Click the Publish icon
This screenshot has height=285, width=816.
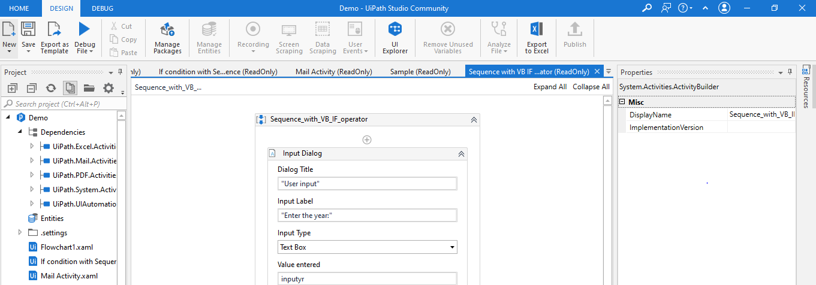(575, 29)
